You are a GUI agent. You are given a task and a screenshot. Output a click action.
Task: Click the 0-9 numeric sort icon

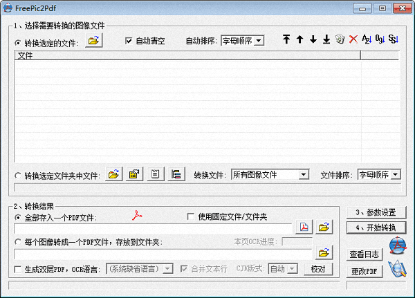click(x=380, y=40)
